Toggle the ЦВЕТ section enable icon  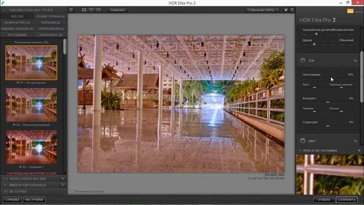pos(303,141)
